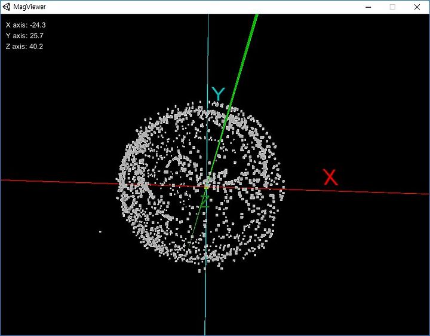Image resolution: width=430 pixels, height=336 pixels.
Task: Click the disabled maximize button
Action: (392, 7)
